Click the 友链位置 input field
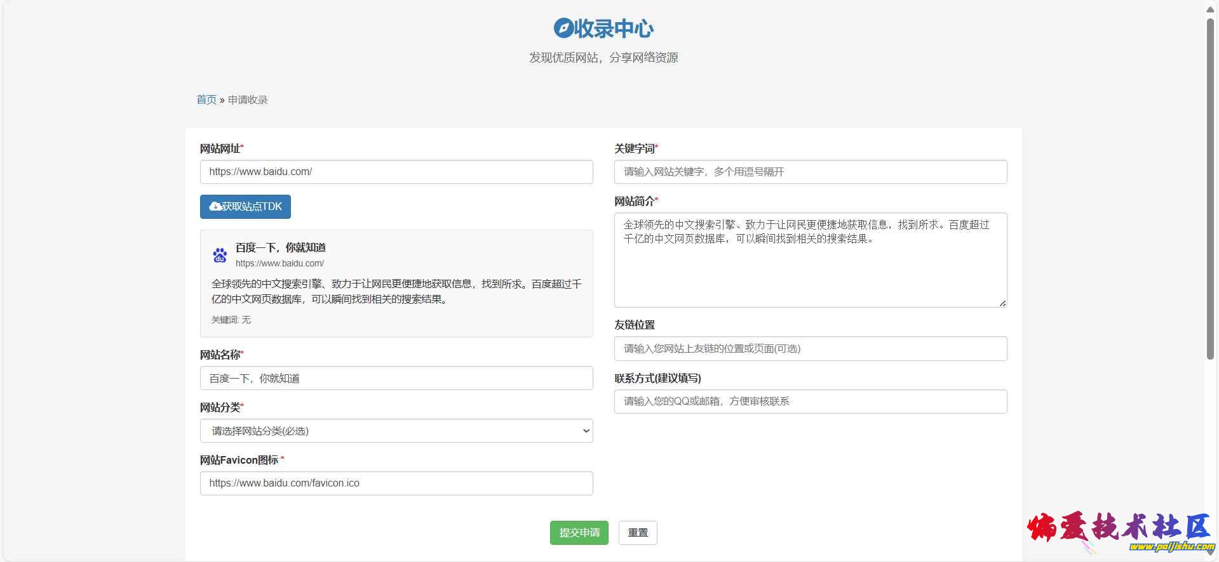This screenshot has height=562, width=1219. coord(810,348)
